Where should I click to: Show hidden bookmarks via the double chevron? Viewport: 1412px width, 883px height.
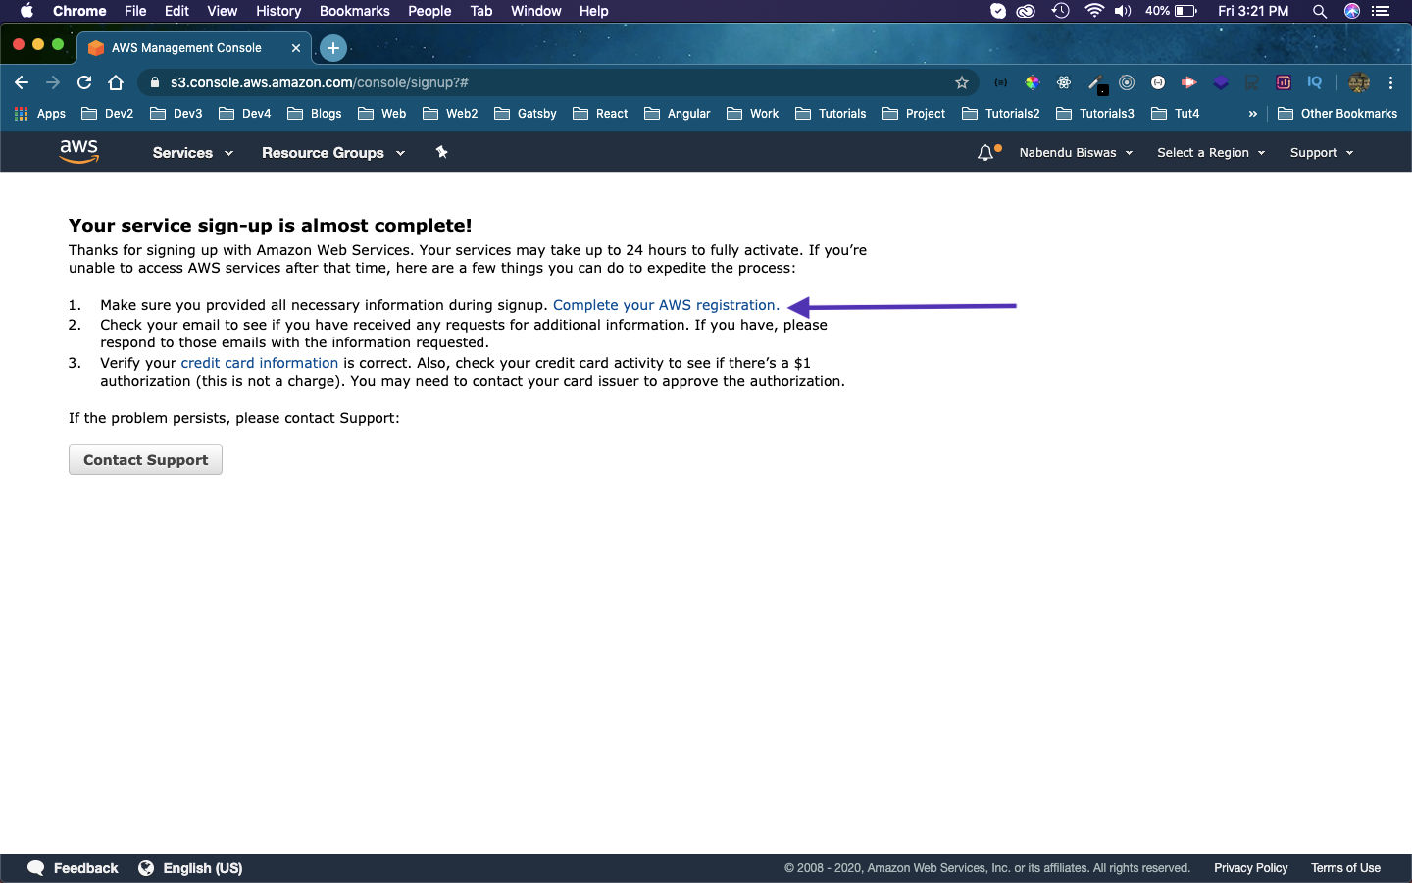[x=1252, y=114]
